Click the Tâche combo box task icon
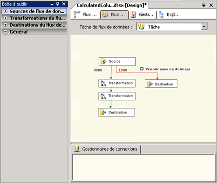 tap(142, 27)
